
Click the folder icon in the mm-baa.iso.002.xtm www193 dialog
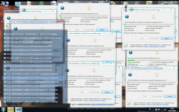pos(157,53)
